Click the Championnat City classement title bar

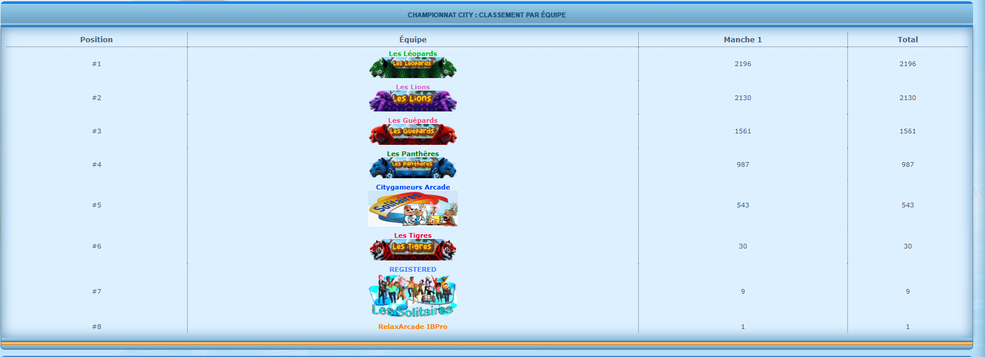486,15
